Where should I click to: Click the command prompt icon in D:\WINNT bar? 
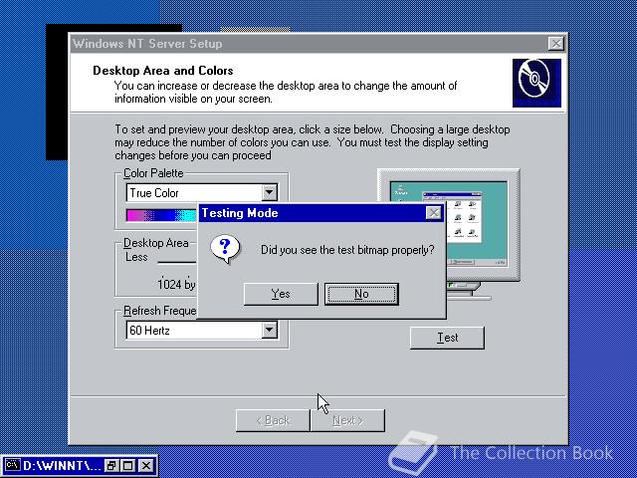(12, 465)
